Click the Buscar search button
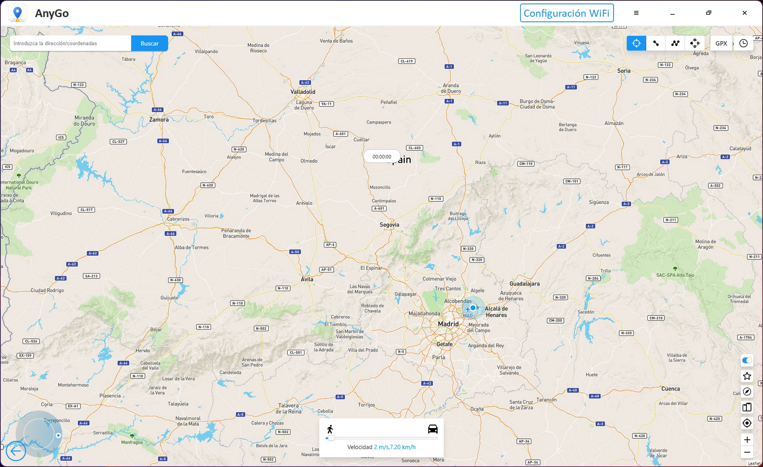Viewport: 763px width, 467px height. 149,43
